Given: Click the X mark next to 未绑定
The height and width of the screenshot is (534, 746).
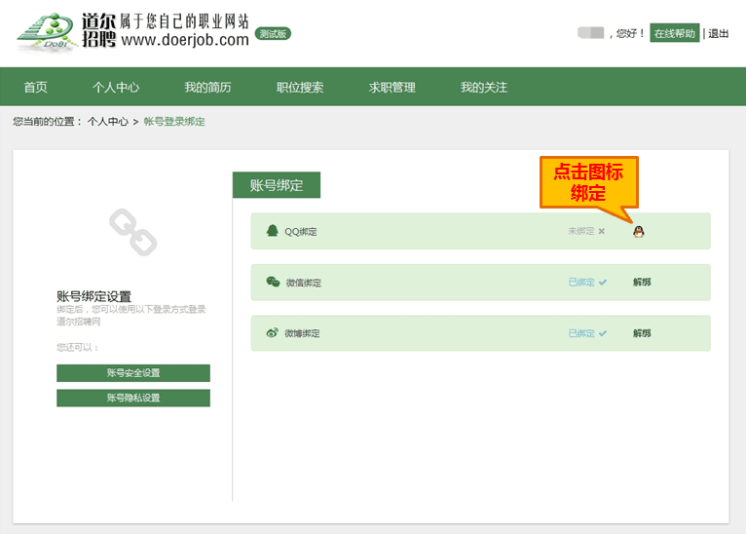Looking at the screenshot, I should (602, 232).
